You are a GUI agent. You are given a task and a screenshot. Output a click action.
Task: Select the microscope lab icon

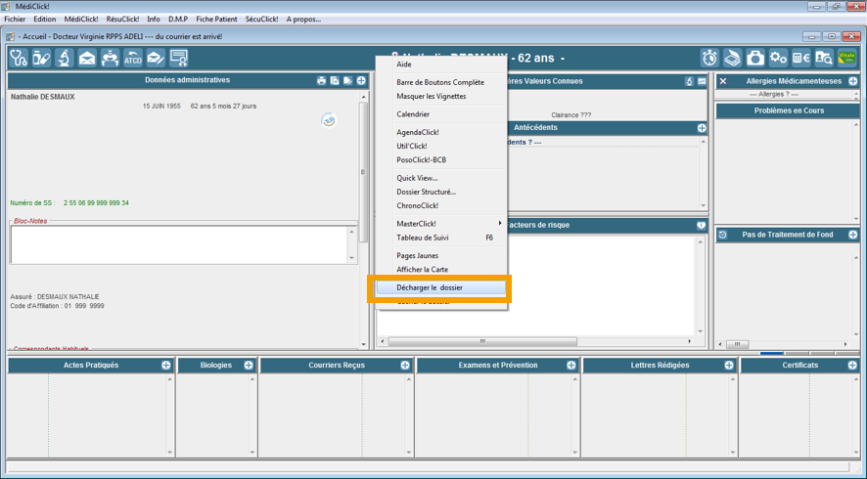point(64,59)
